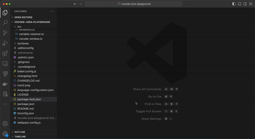
Task: Open the Run and Debug view
Action: pos(5,43)
